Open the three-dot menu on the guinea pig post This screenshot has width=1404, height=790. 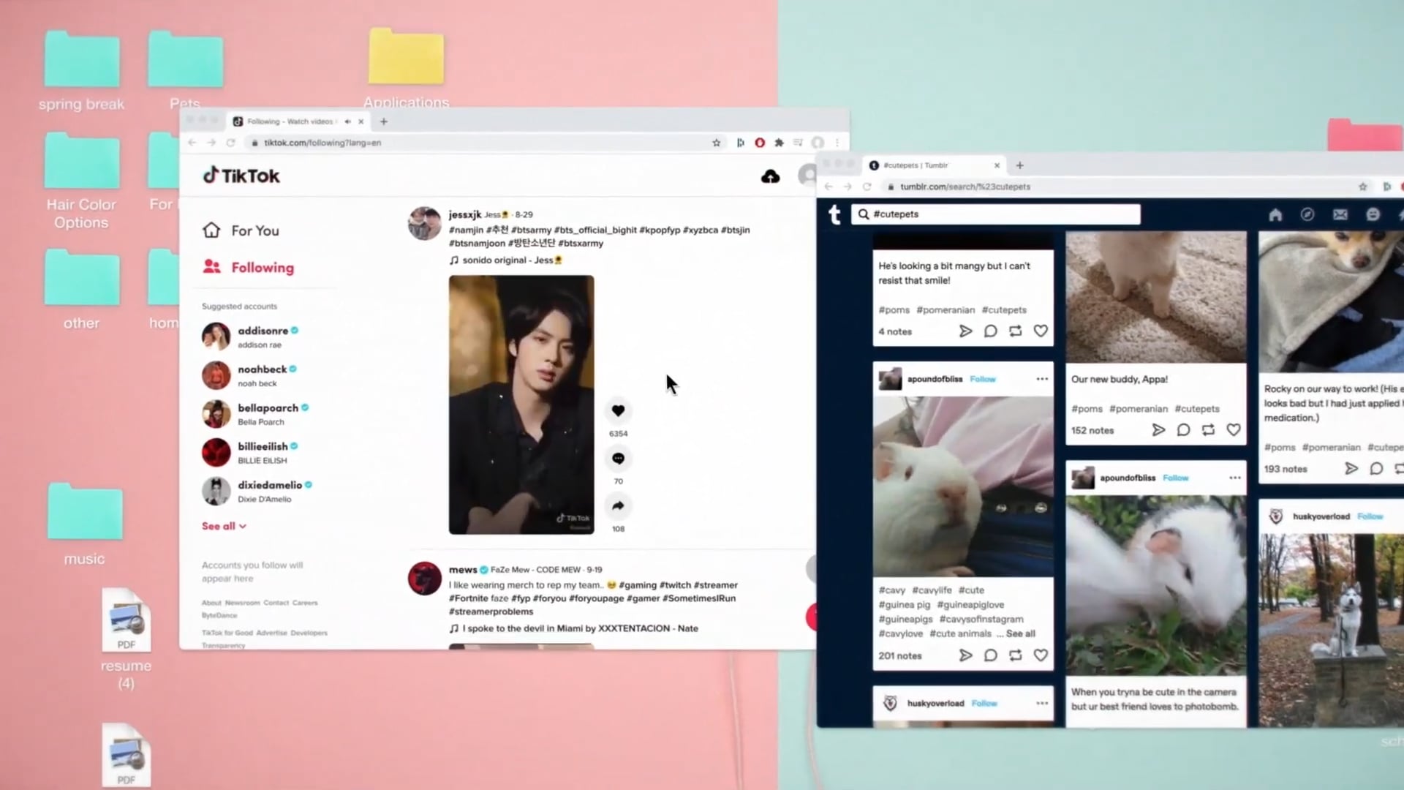1042,379
